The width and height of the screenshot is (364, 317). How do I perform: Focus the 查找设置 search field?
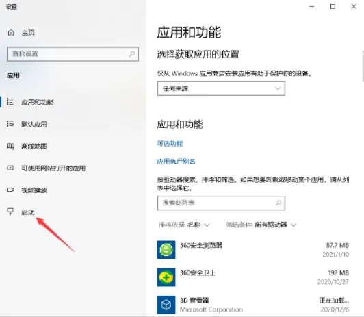(x=73, y=54)
